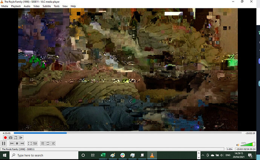
Task: Open the Audio menu
Action: [27, 6]
